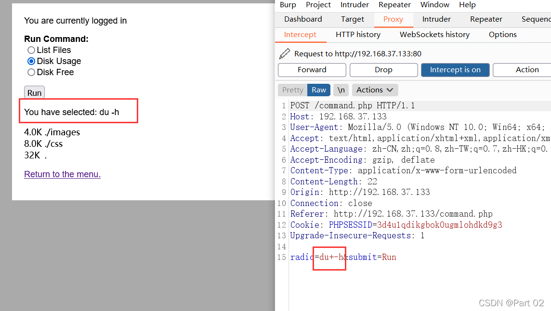Viewport: 551px width, 311px height.
Task: Switch to Pretty view
Action: point(292,90)
